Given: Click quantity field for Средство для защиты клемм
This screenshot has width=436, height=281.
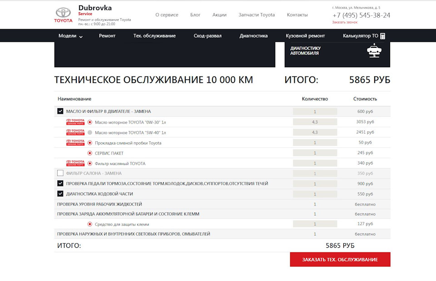Looking at the screenshot, I should (x=315, y=224).
